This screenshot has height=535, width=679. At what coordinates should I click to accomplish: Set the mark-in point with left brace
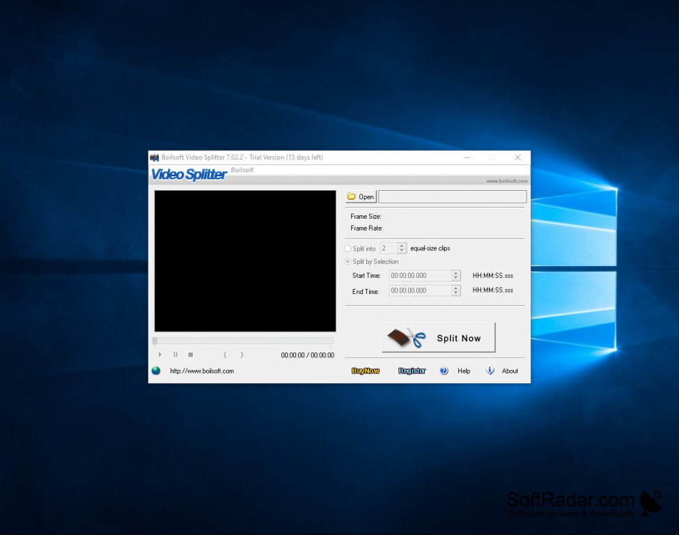(225, 355)
